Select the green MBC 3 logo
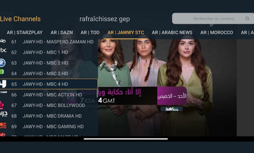 (x=2, y=72)
